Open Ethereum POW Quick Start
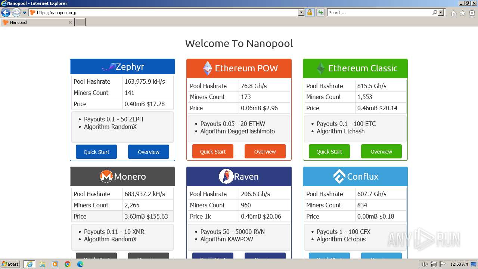The image size is (478, 269). click(213, 151)
